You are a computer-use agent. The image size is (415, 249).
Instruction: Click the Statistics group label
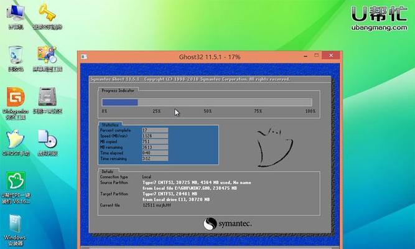coord(110,125)
